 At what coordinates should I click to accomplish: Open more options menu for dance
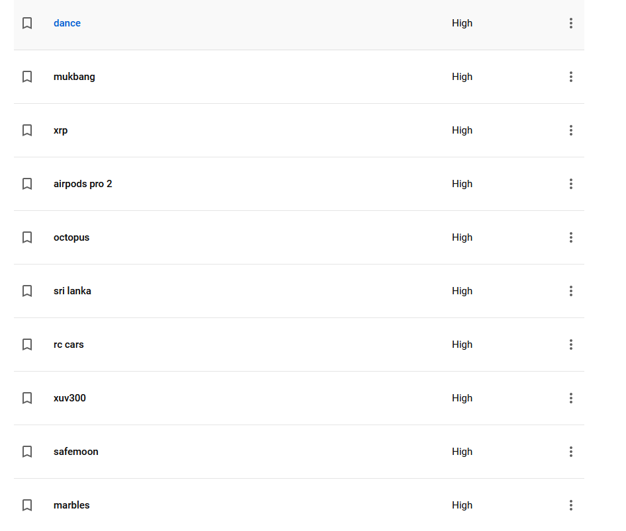[x=570, y=23]
